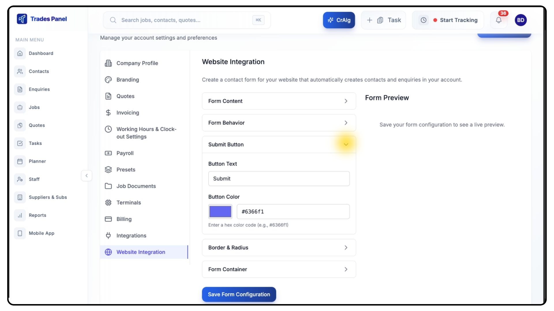The width and height of the screenshot is (554, 311).
Task: Expand the Form Content section
Action: (279, 101)
